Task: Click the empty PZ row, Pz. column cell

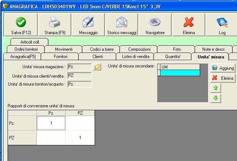Action: coord(51,138)
